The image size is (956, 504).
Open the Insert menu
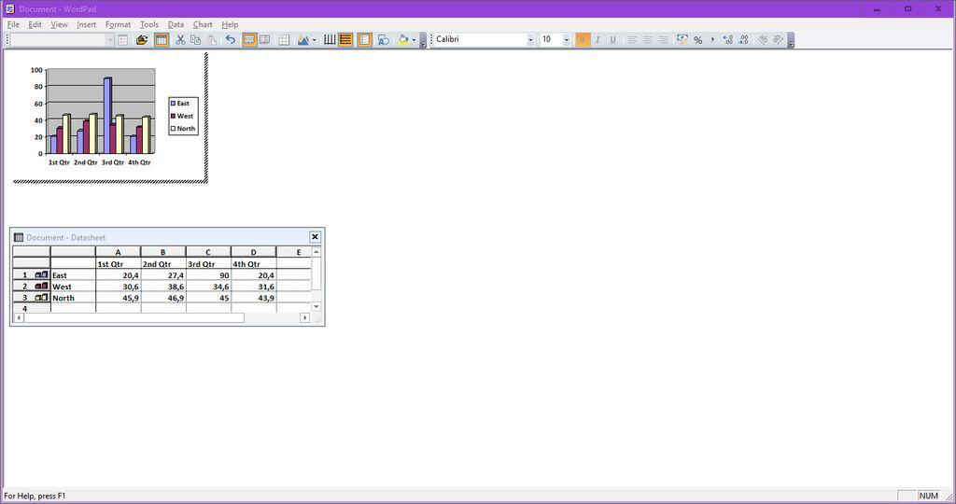(86, 24)
